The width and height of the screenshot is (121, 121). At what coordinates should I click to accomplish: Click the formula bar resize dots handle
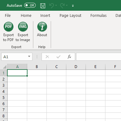point(37,57)
